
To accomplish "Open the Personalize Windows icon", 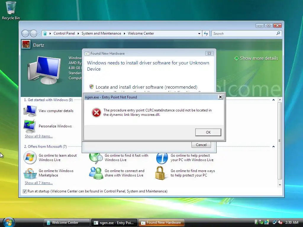I will coord(30,126).
